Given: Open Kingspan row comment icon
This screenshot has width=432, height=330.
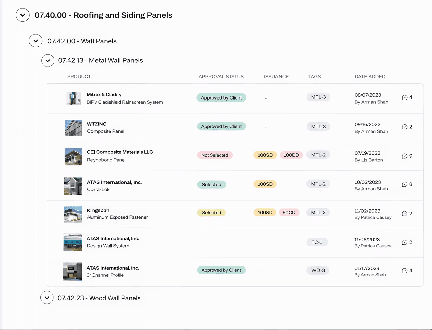Looking at the screenshot, I should pyautogui.click(x=405, y=214).
